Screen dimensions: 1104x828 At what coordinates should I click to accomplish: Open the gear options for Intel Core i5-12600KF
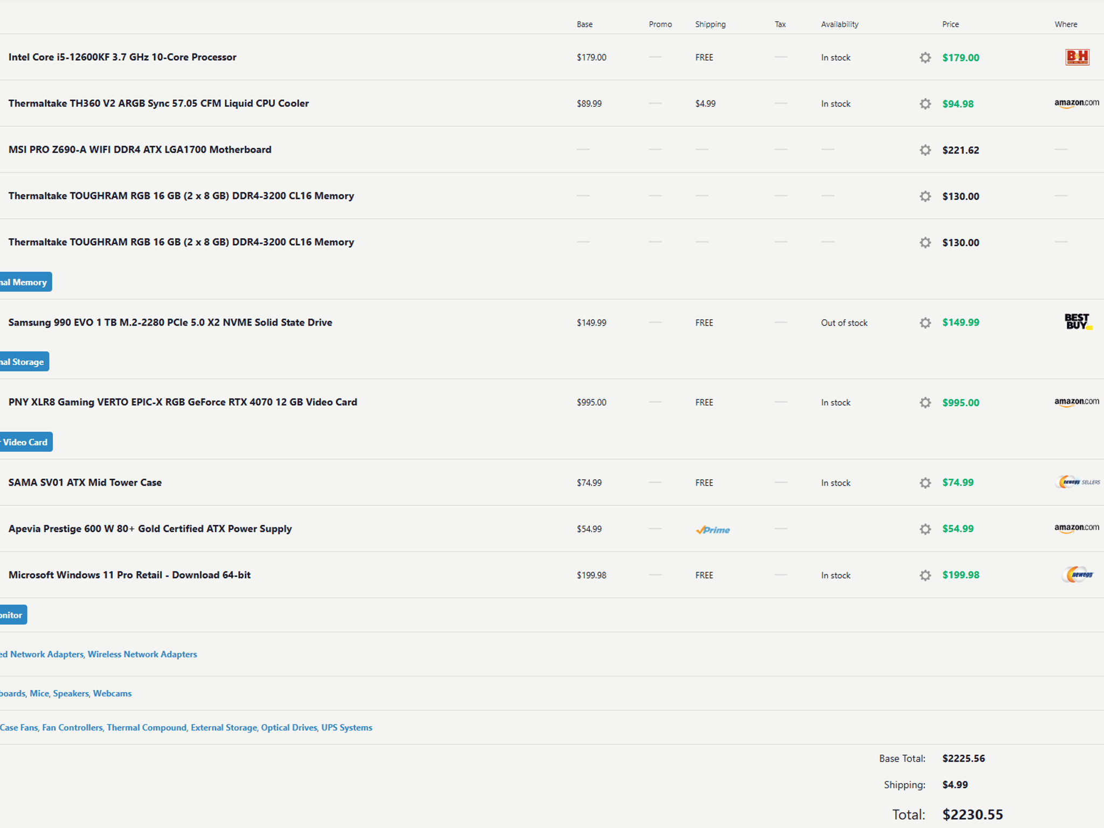pos(925,58)
